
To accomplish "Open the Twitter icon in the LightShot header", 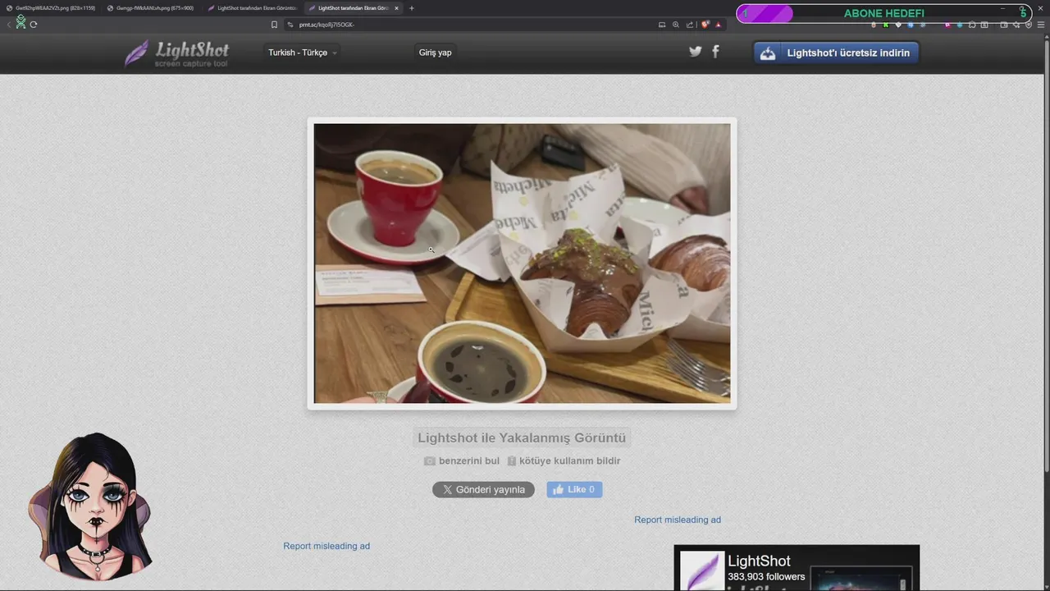I will click(695, 52).
